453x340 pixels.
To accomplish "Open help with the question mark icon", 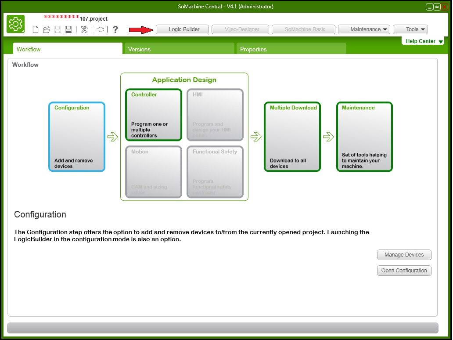I will (115, 29).
